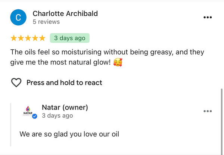Click the fifth yellow star of rating
Screen dimensions: 224x155
42,38
